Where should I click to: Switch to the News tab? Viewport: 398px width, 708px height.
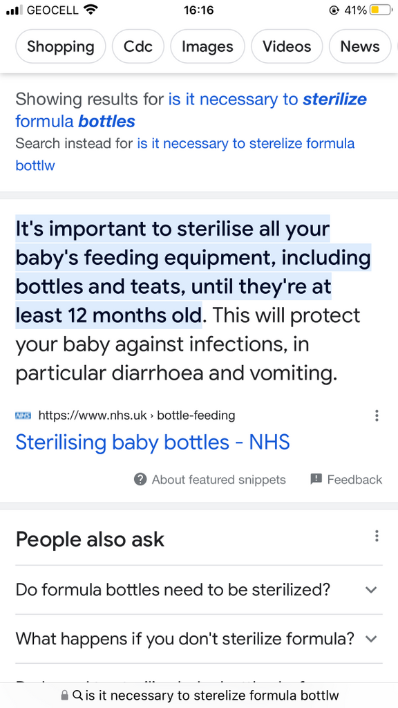coord(359,46)
